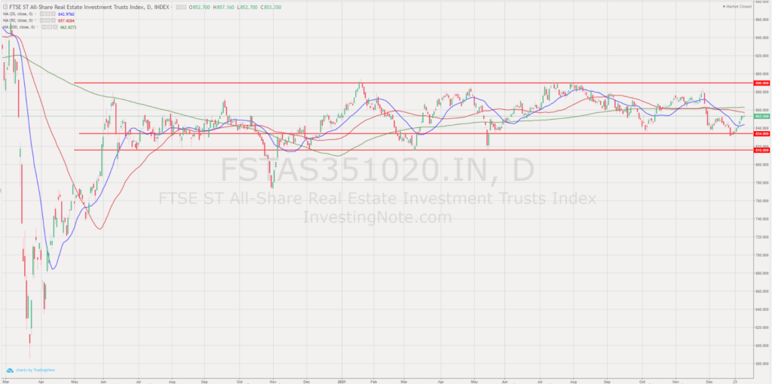Click the FTSE ST All-Share index title
This screenshot has height=384, width=772.
pos(89,8)
